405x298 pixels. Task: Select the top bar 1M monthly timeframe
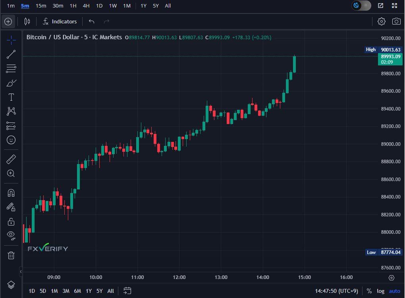coord(127,6)
